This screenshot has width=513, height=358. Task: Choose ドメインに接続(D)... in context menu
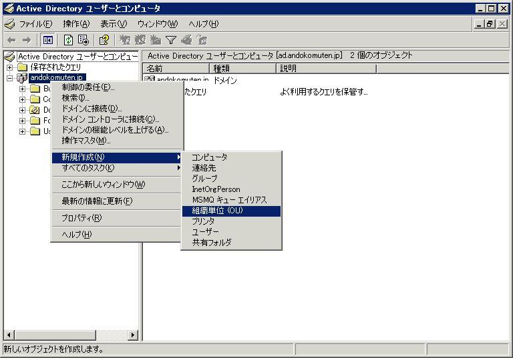point(116,109)
